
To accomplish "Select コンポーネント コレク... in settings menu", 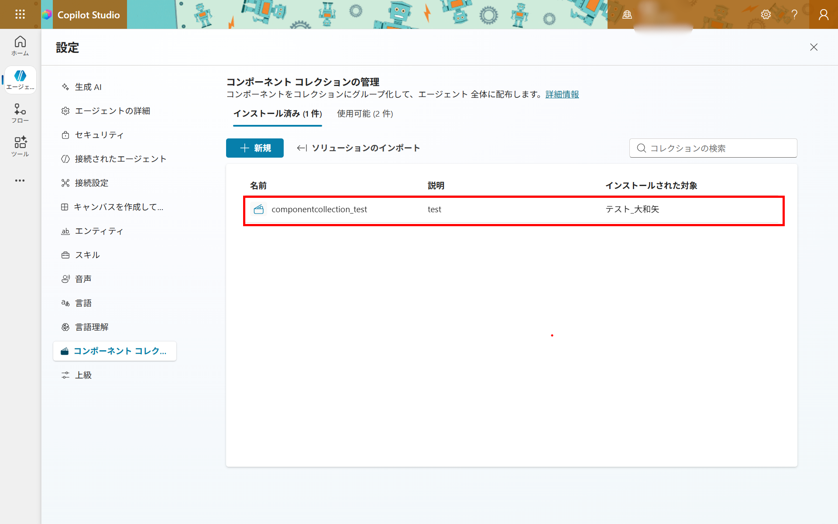I will (x=115, y=351).
